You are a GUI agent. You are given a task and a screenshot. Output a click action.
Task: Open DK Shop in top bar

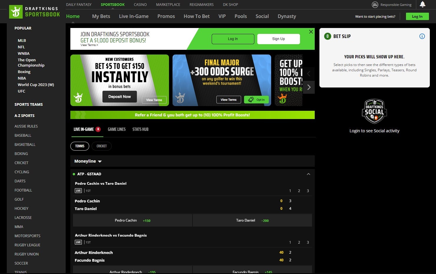tap(231, 5)
